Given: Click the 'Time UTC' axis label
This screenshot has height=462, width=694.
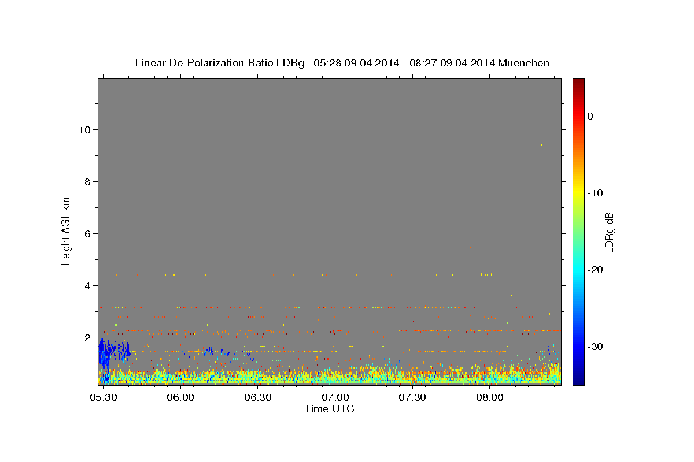Looking at the screenshot, I should pyautogui.click(x=329, y=409).
